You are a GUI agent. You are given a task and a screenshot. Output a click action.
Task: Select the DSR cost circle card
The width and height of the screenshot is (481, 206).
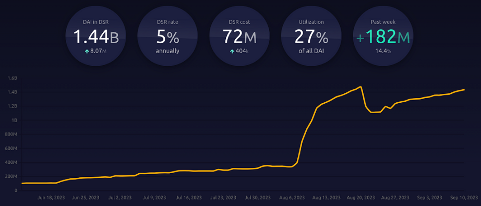tap(239, 36)
